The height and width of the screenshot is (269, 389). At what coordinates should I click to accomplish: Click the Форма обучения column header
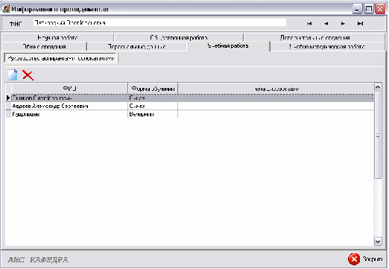(x=153, y=89)
